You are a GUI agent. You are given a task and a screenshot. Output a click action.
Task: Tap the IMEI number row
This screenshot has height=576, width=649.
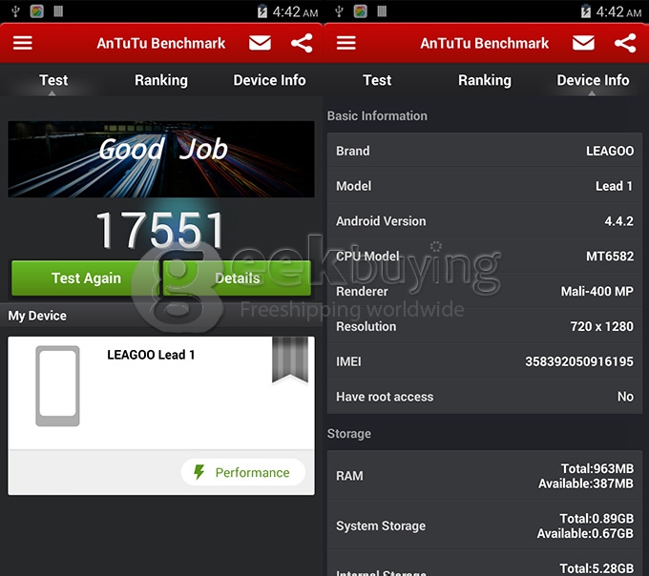485,361
